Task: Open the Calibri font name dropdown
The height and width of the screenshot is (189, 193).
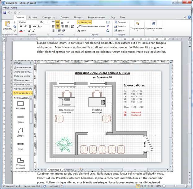Action: 38,22
